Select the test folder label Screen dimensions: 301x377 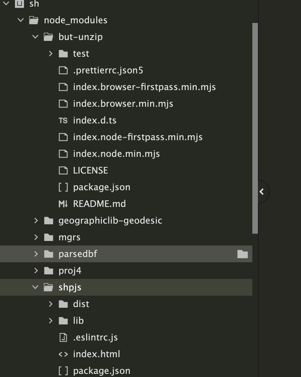(81, 54)
